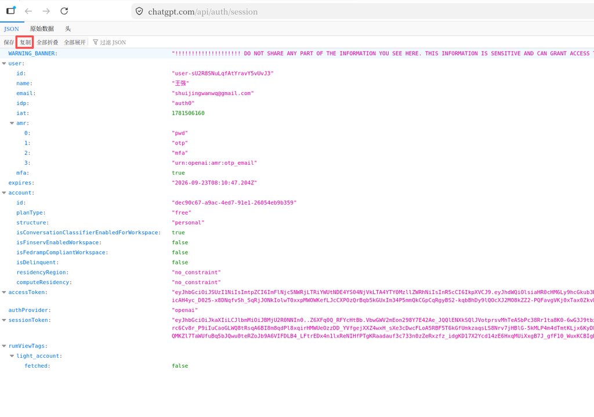Click the DO NOT SHARE warning text
The image size is (594, 417).
click(x=383, y=53)
